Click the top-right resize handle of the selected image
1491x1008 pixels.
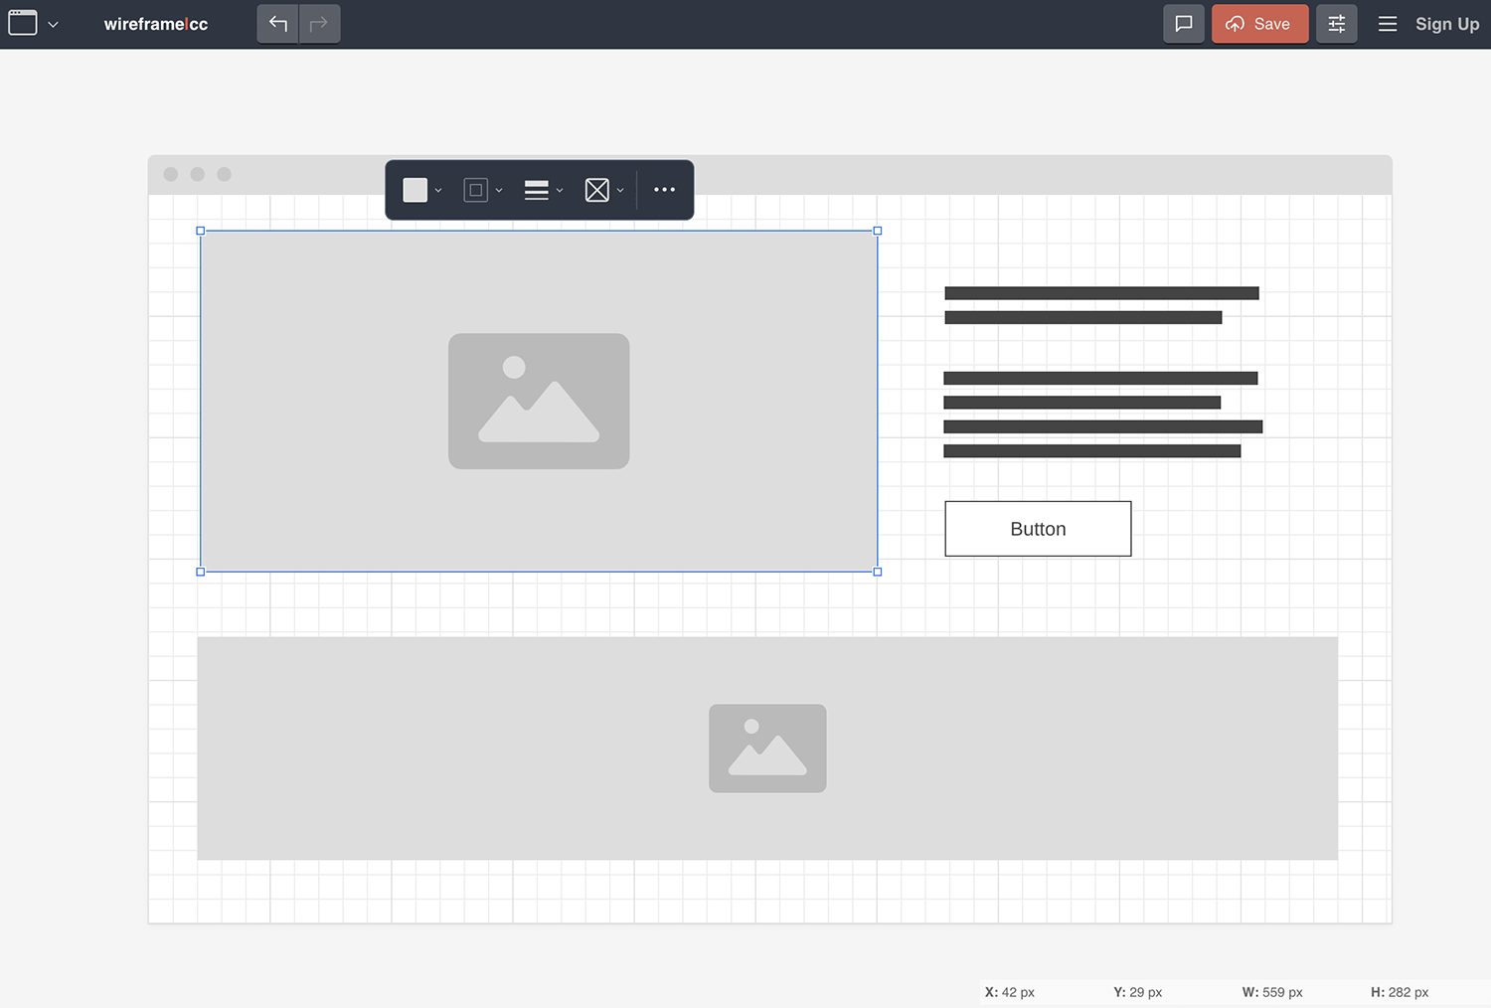(878, 231)
